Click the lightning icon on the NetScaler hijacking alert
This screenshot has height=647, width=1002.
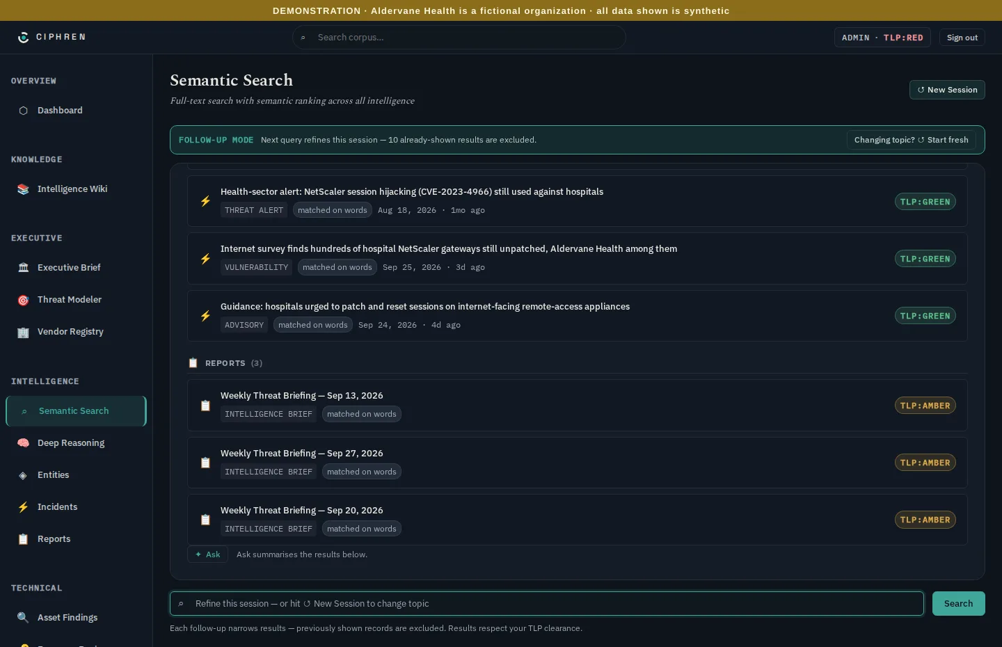click(x=205, y=201)
